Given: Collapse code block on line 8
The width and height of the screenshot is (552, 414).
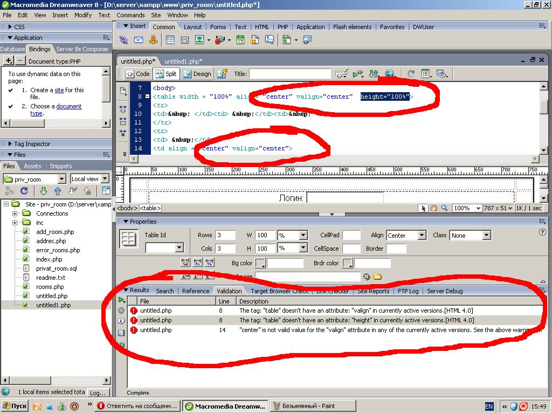Looking at the screenshot, I should pyautogui.click(x=148, y=96).
